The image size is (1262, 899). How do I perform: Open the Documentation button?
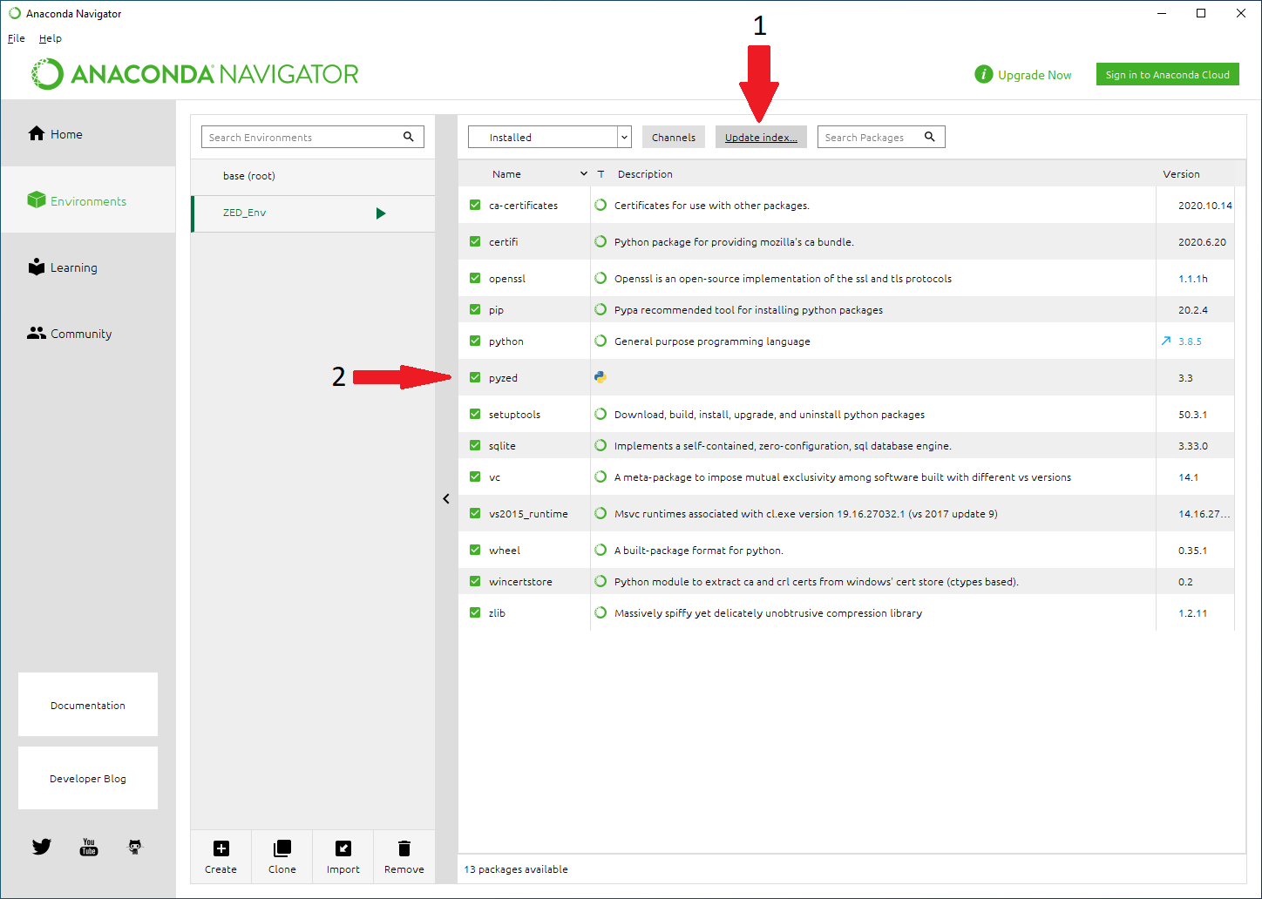point(88,705)
